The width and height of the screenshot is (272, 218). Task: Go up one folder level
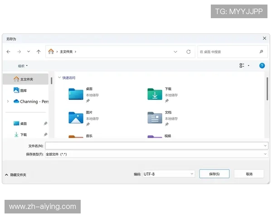39,52
